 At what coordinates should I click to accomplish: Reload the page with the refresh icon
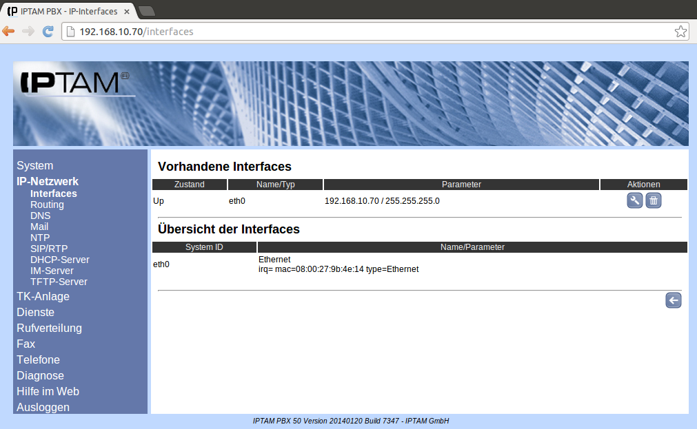pos(48,31)
